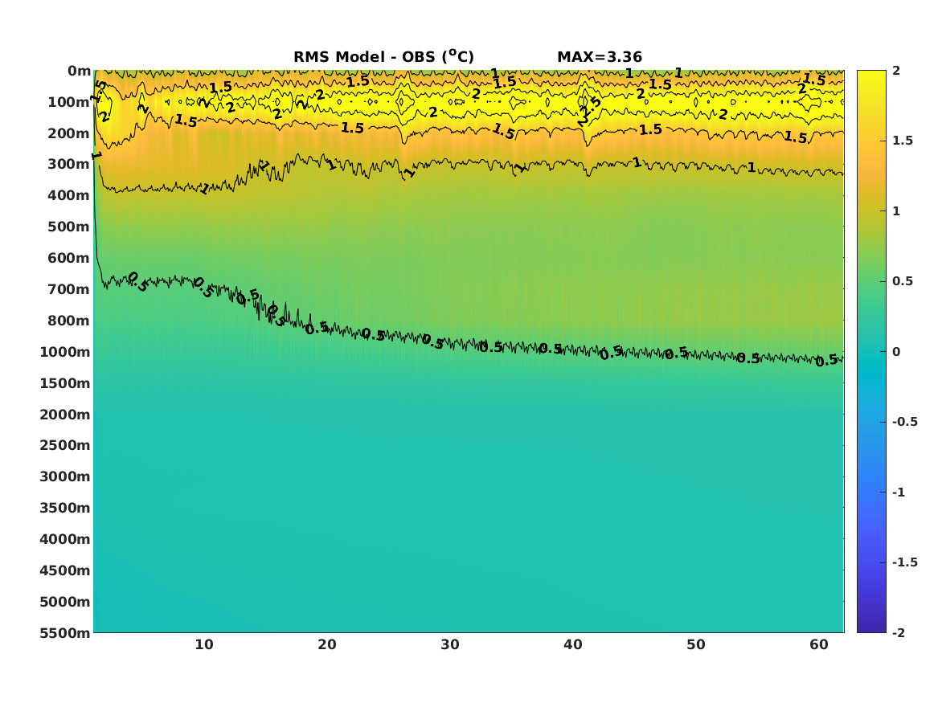Select the colorbar tick label "-2" at bottom
The image size is (938, 703).
899,633
